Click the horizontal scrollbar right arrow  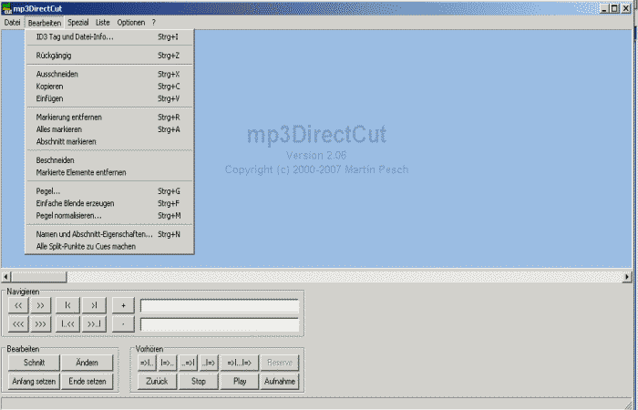pyautogui.click(x=627, y=276)
